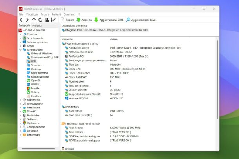Select the Schermo tree item
239x159 pixels.
[x=34, y=65]
